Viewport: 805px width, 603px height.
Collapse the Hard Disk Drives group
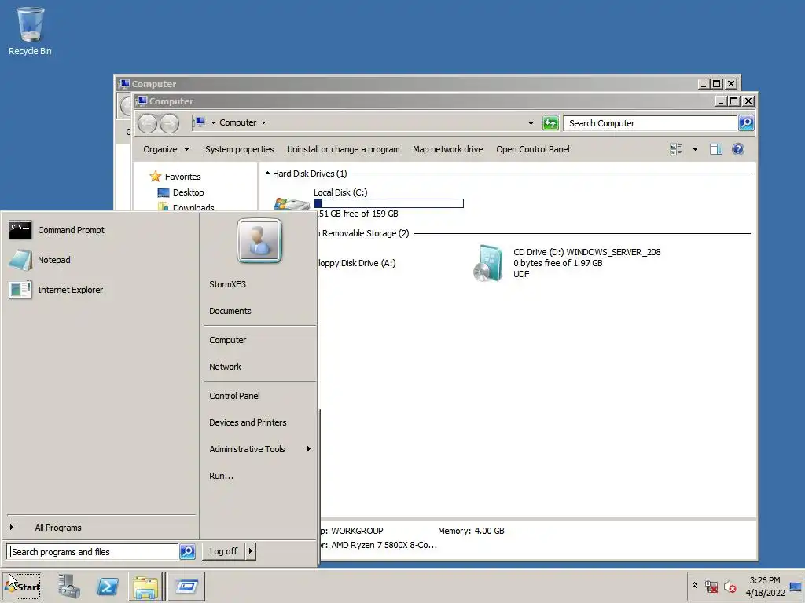click(x=267, y=174)
